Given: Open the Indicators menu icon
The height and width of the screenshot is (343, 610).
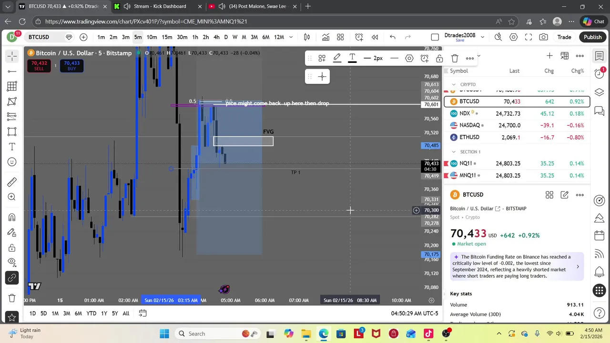Looking at the screenshot, I should point(325,37).
